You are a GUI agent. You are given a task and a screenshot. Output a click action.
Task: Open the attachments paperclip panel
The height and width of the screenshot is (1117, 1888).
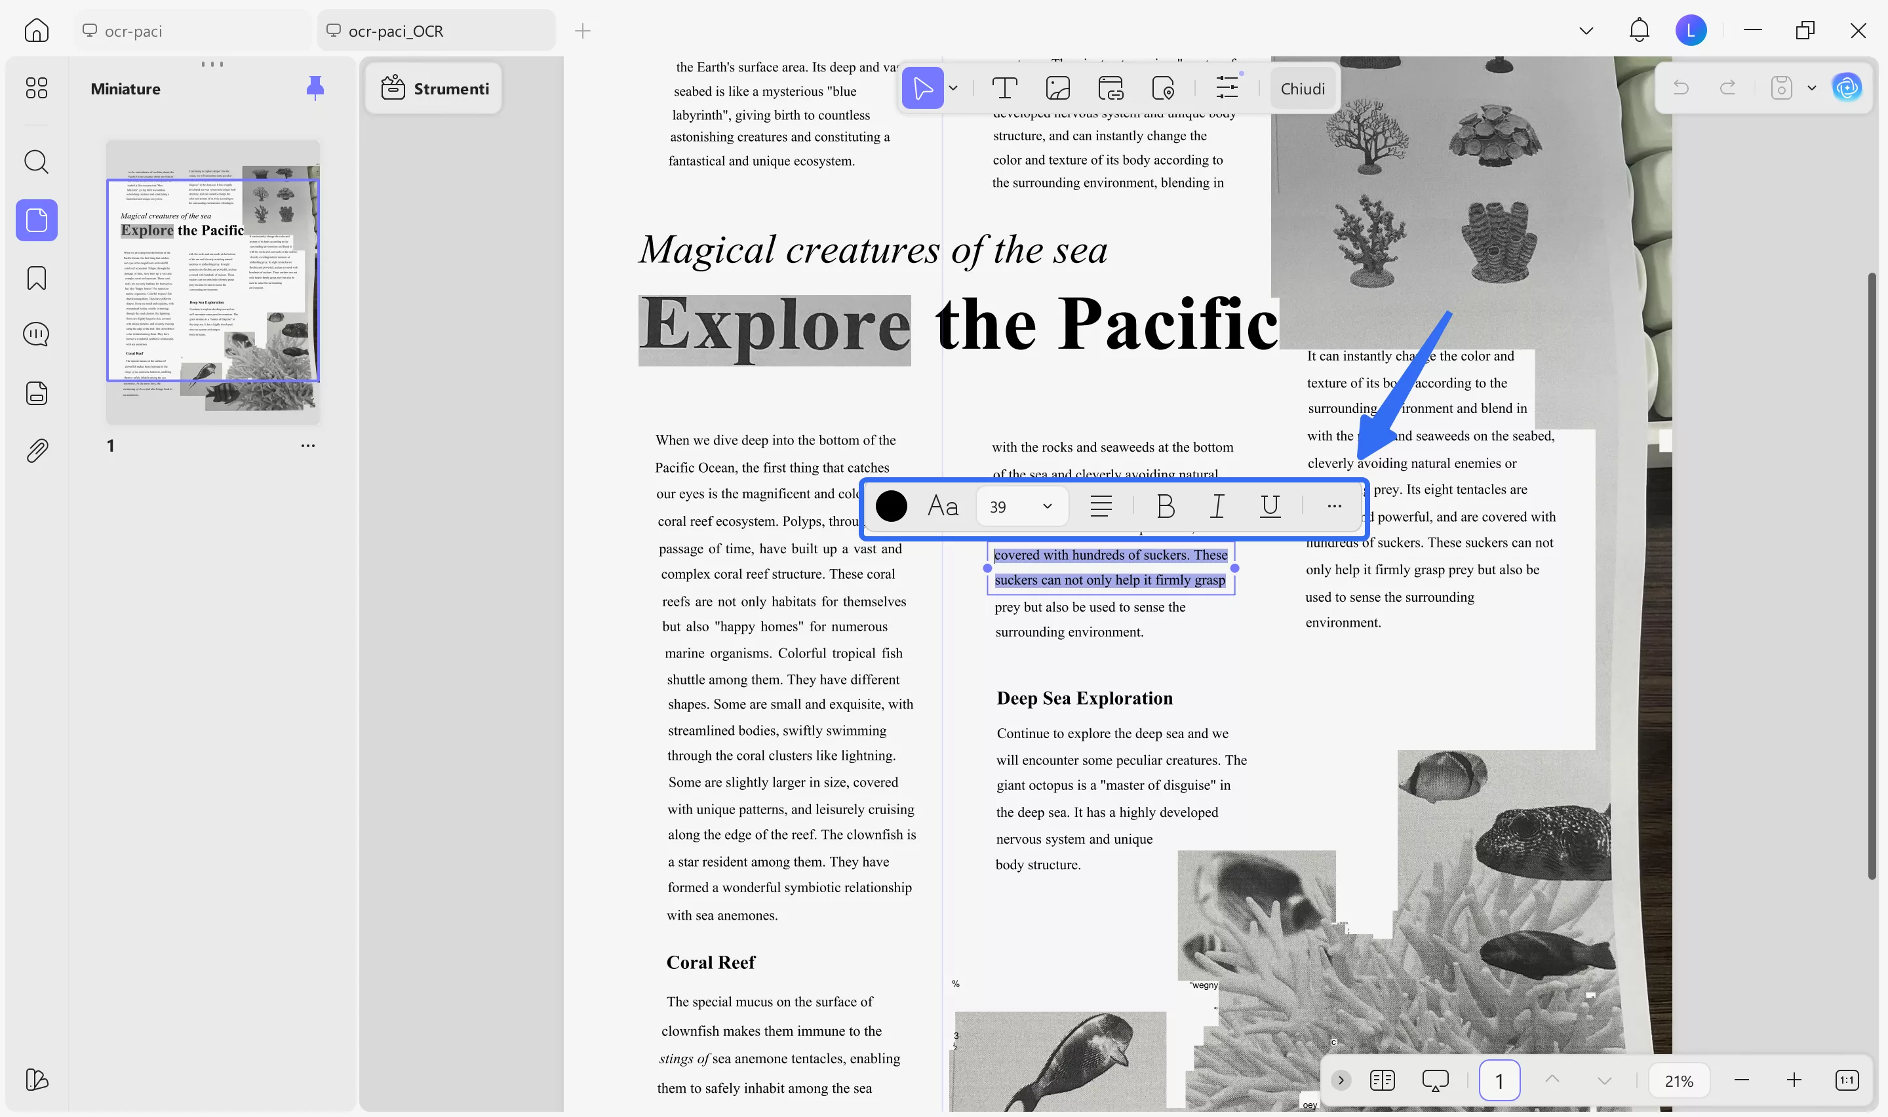point(36,450)
